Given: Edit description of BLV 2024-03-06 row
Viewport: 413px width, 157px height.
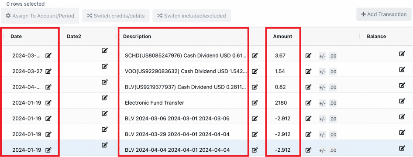Looking at the screenshot, I should click(255, 119).
